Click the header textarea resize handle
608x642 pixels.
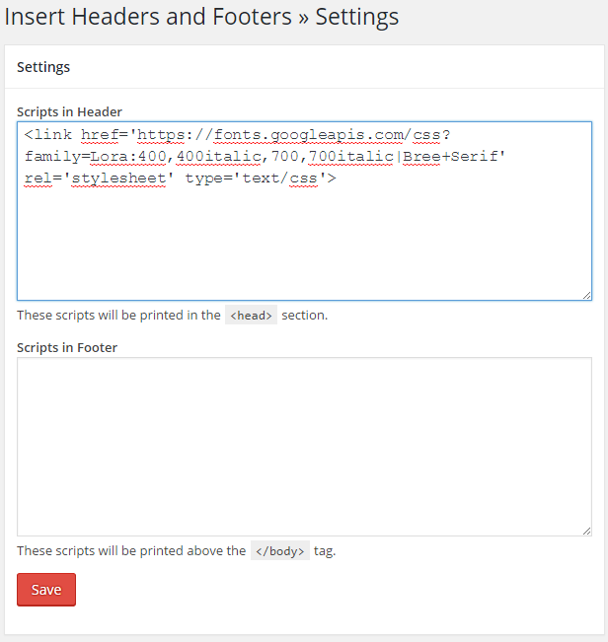point(586,295)
